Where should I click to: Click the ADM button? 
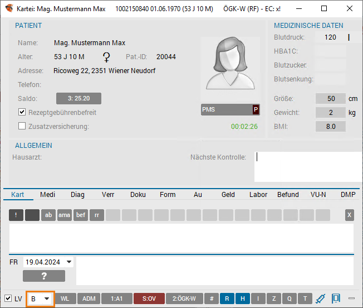[x=89, y=299]
